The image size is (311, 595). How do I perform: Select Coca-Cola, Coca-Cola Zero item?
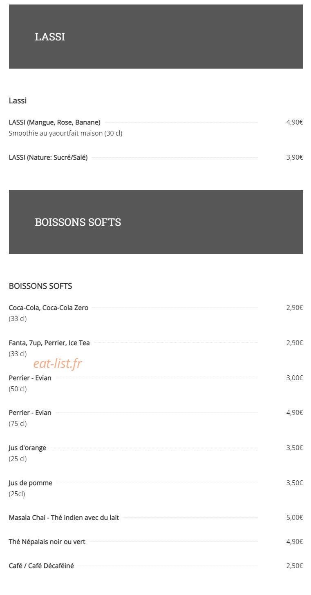pyautogui.click(x=49, y=308)
